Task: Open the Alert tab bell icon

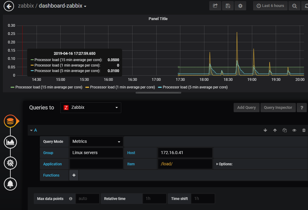Action: (10, 184)
